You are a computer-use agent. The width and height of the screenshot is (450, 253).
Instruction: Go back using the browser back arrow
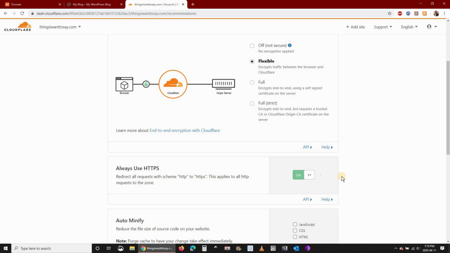pos(5,14)
